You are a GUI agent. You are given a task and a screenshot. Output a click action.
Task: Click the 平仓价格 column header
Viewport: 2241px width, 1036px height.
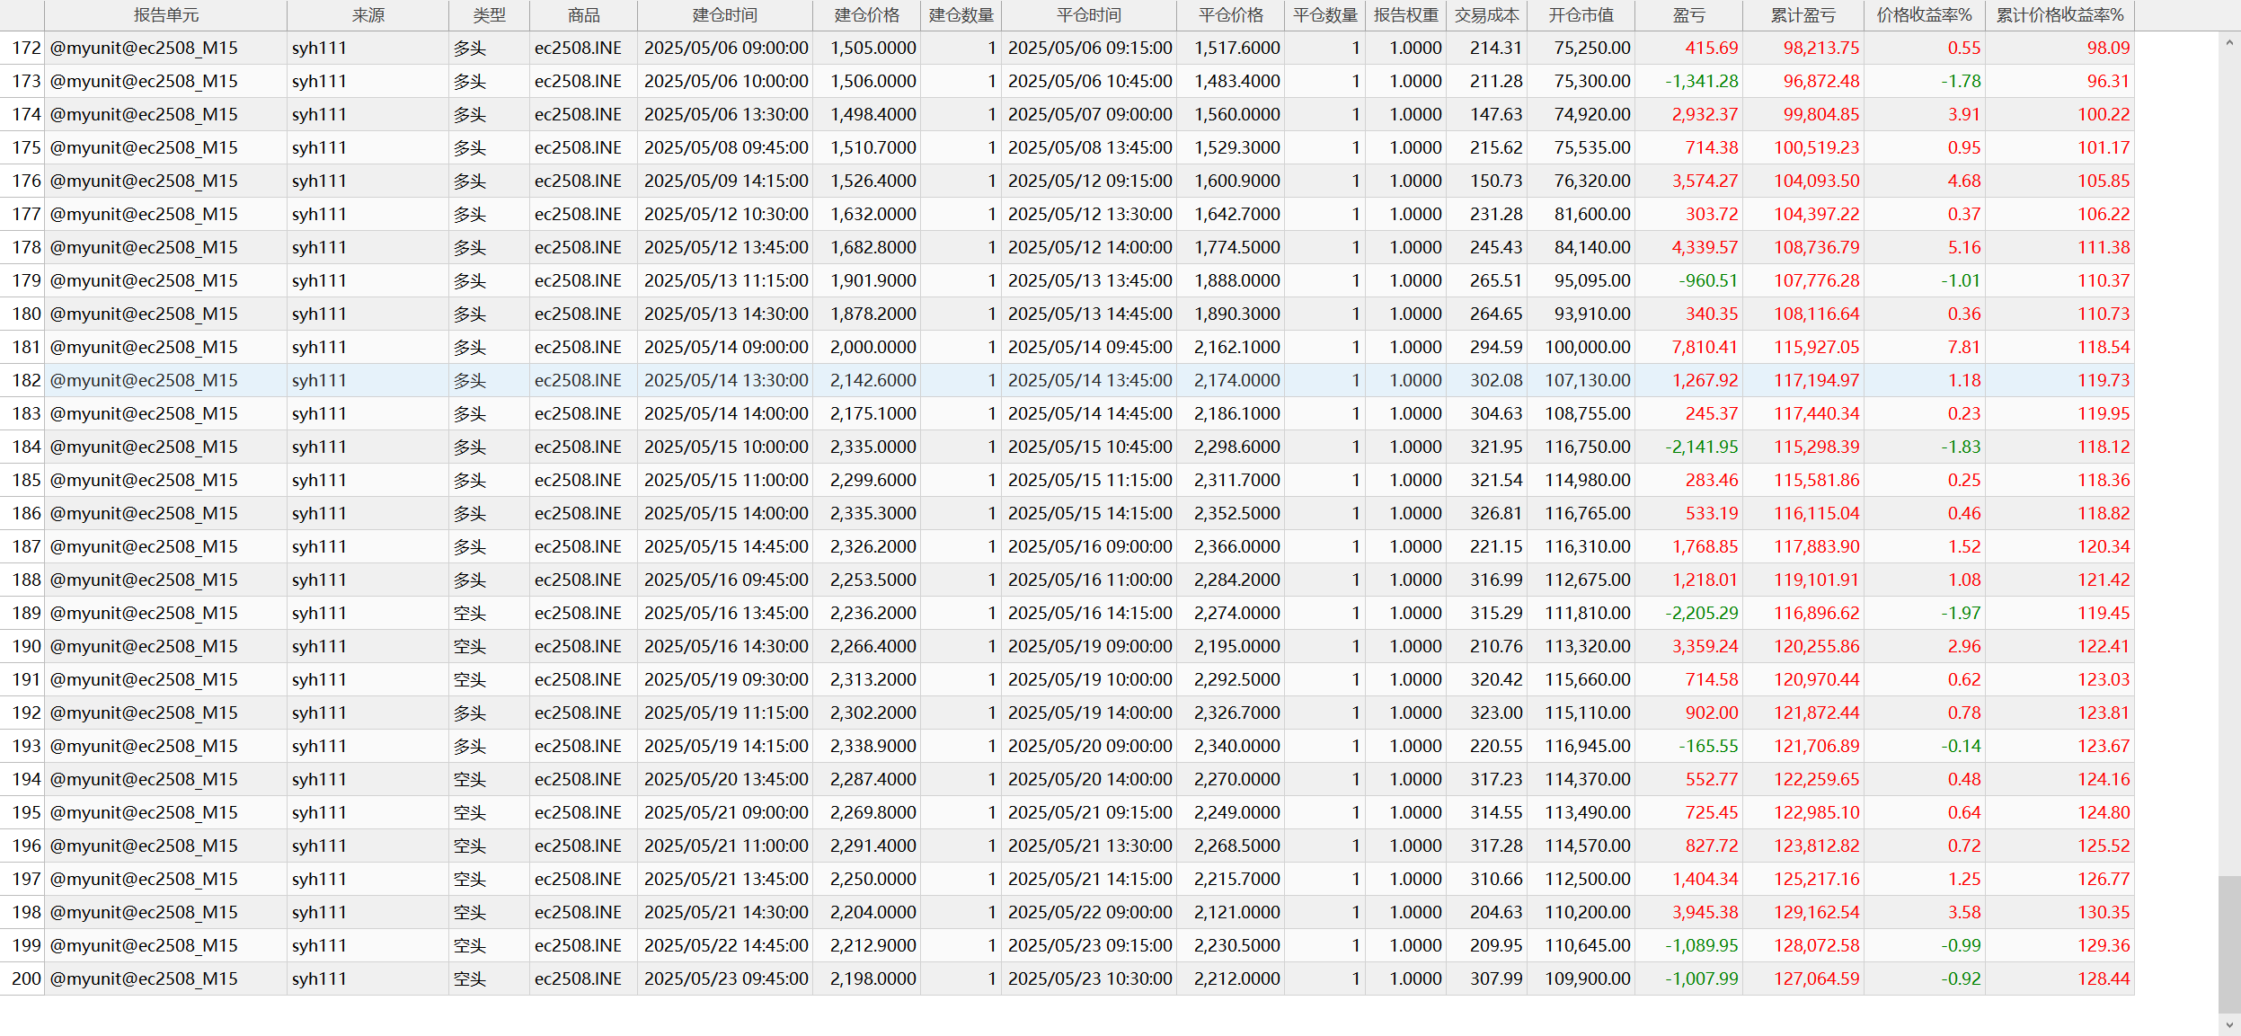point(1230,15)
